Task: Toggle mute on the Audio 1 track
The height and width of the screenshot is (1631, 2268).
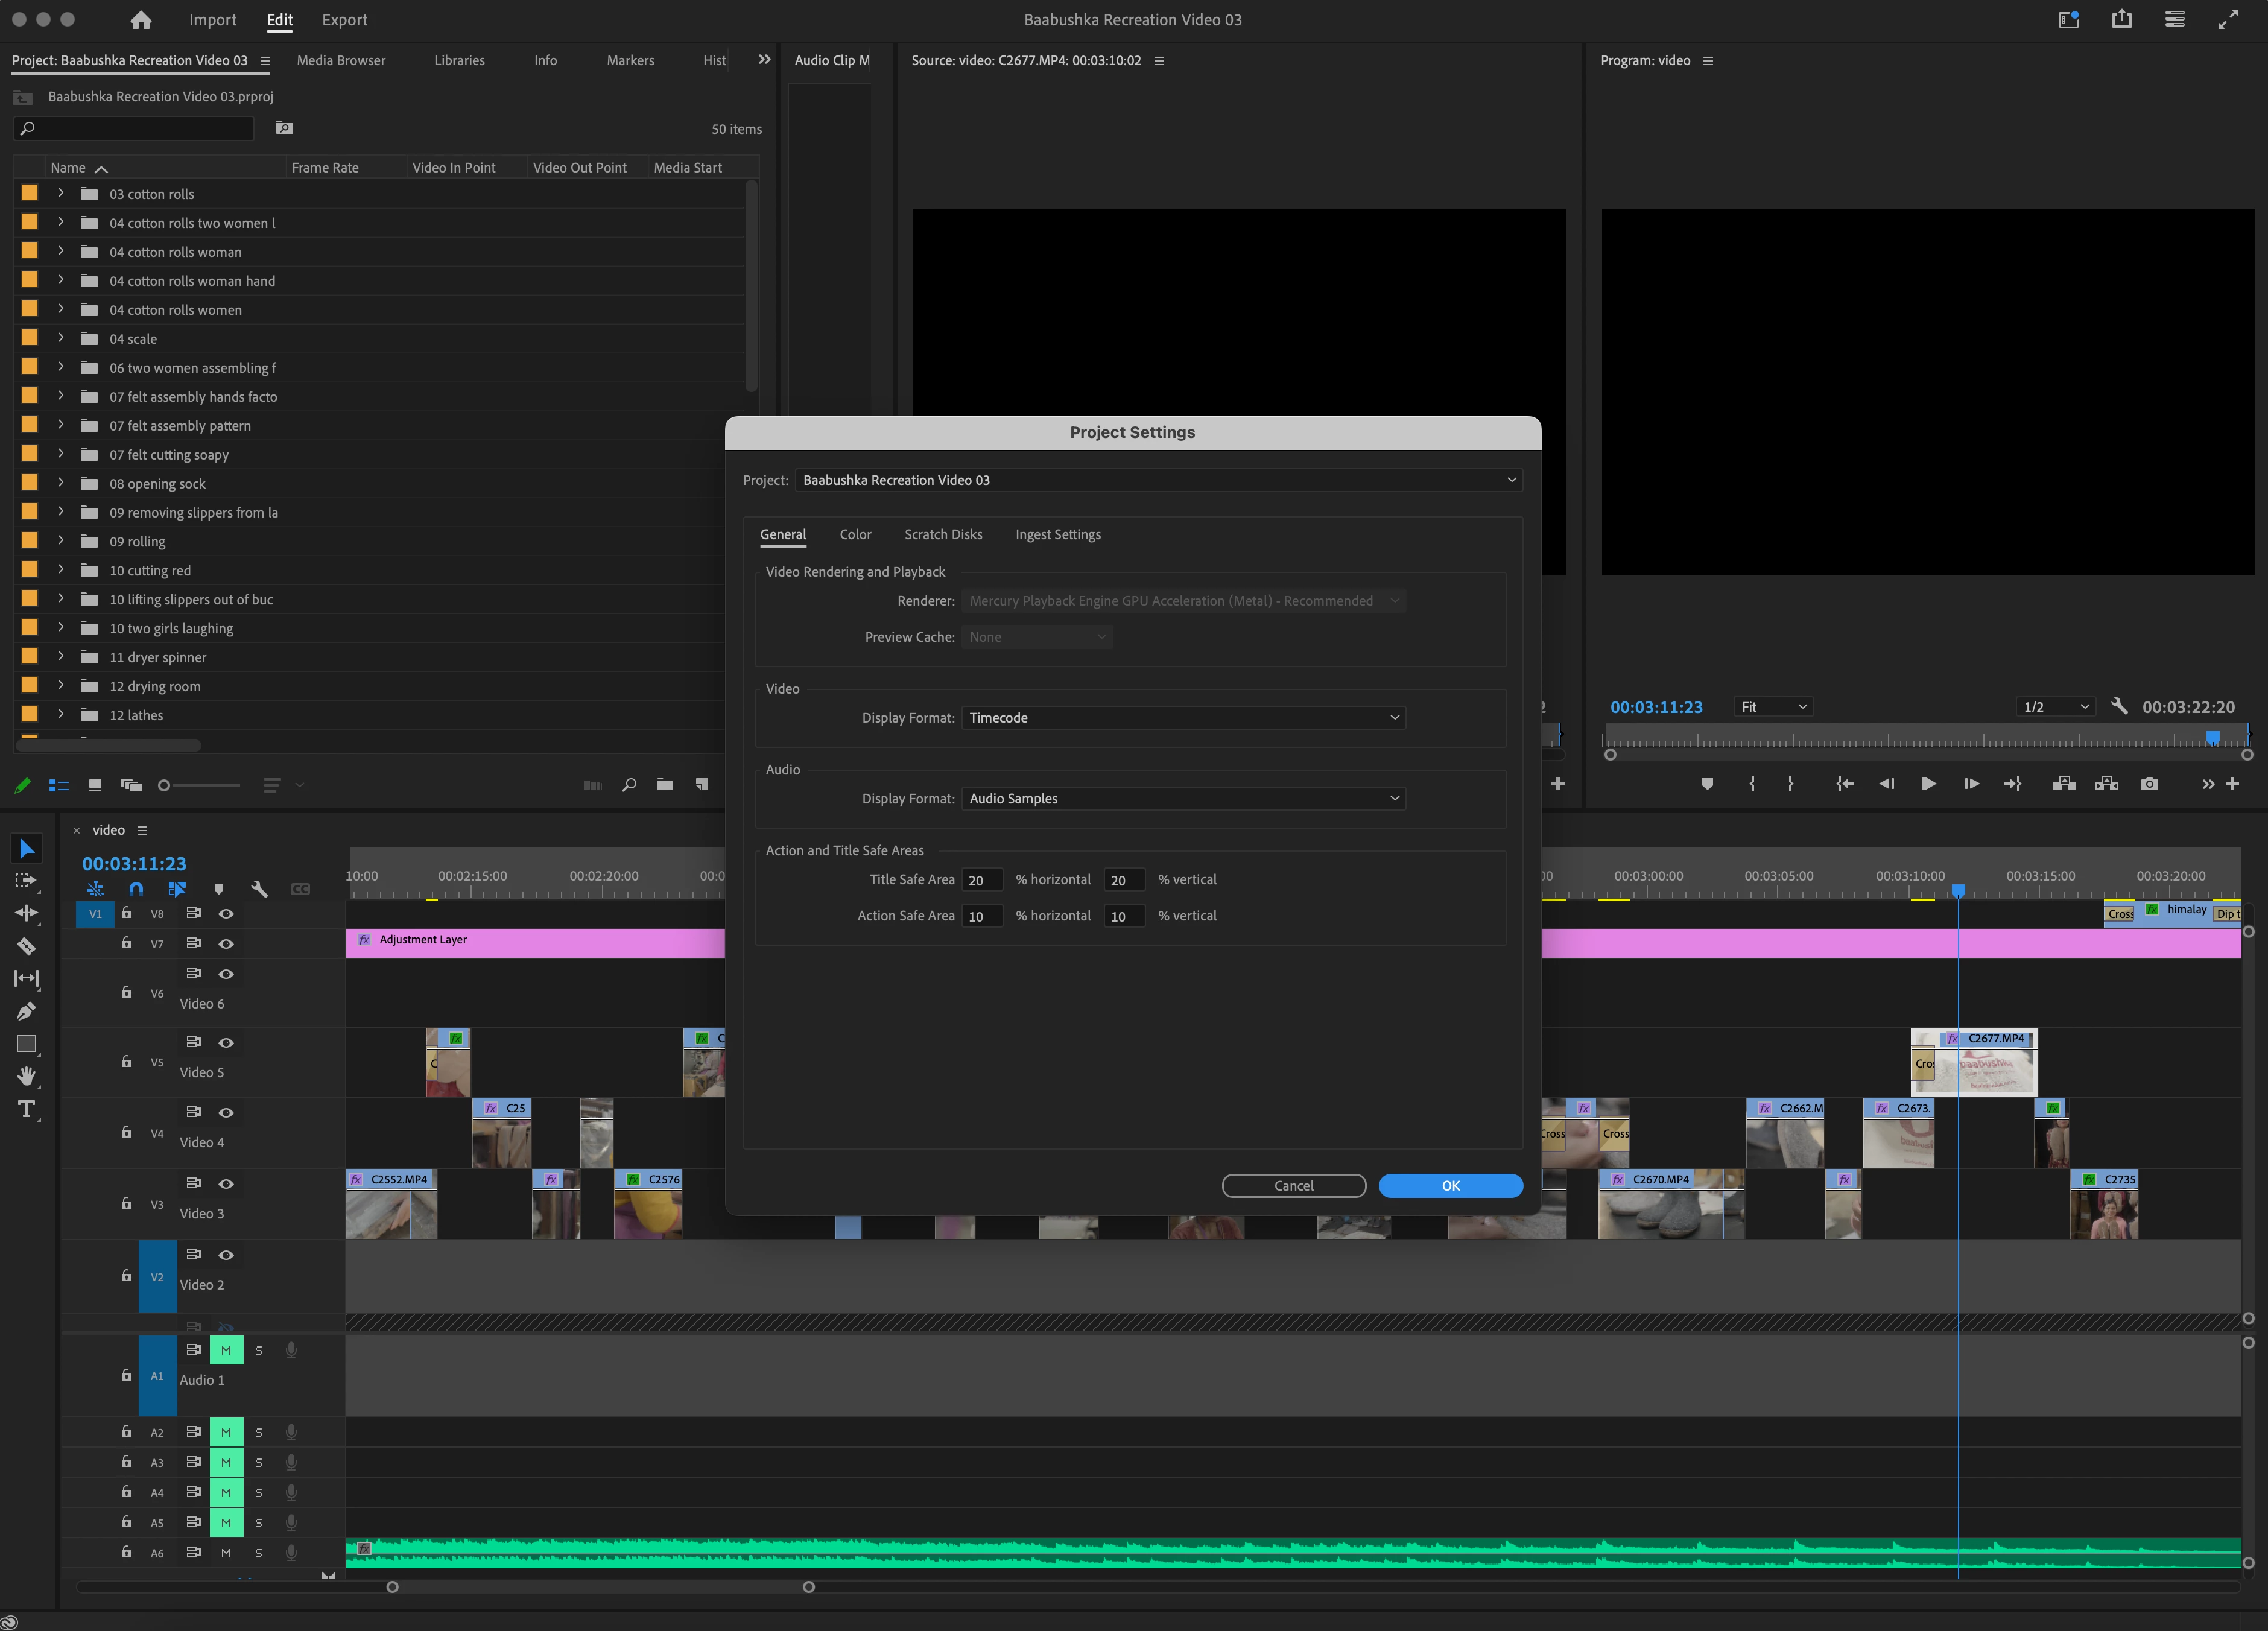Action: tap(226, 1350)
